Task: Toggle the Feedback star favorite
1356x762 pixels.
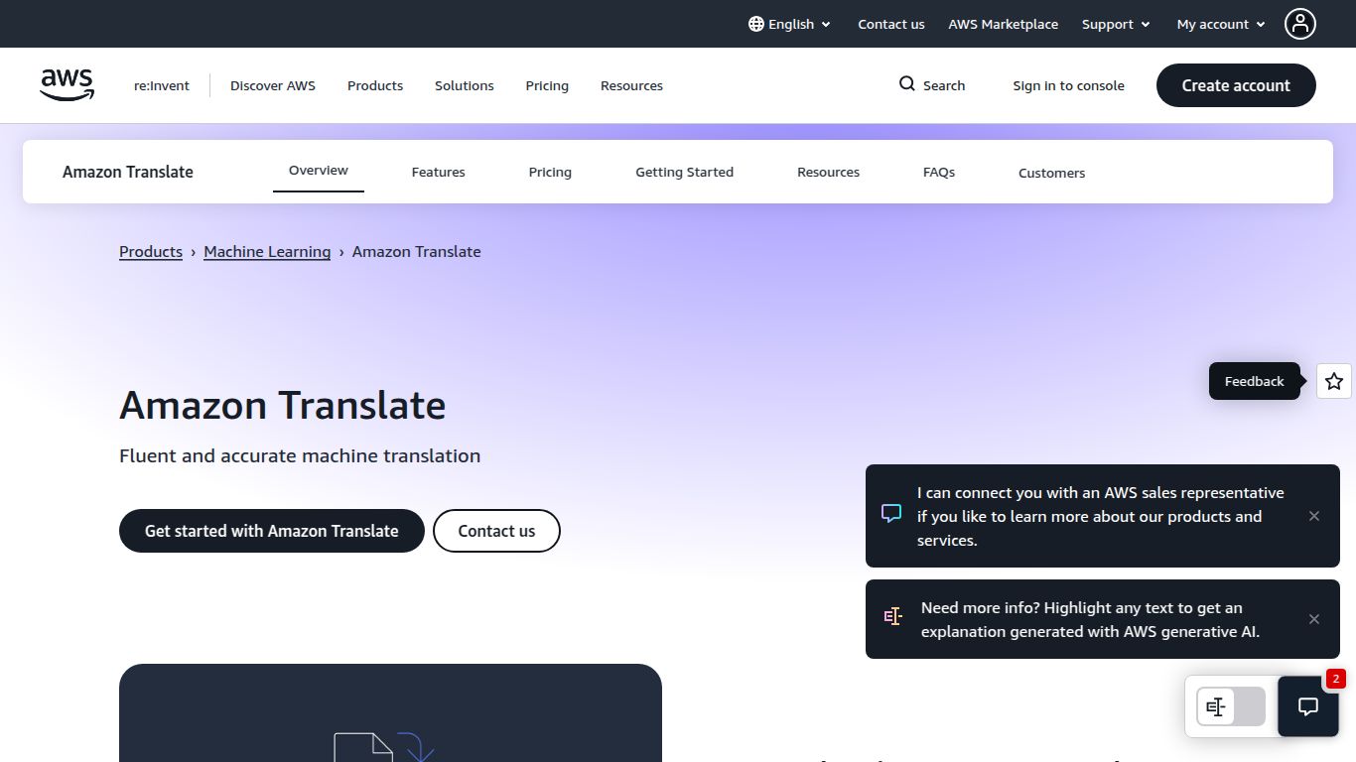Action: (x=1333, y=381)
